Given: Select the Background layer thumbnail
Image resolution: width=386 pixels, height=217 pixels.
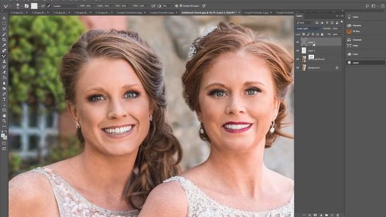Looking at the screenshot, I should (x=304, y=68).
